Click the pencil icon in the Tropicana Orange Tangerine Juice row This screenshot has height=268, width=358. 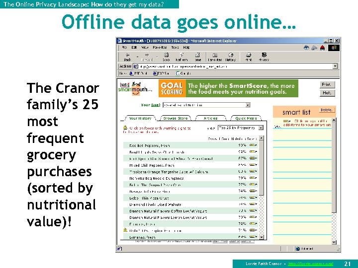click(x=253, y=171)
